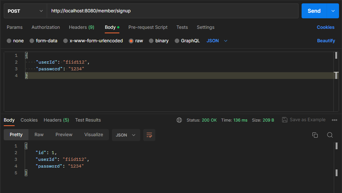342x193 pixels.
Task: Click the request body editor scrollbar
Action: 336,82
